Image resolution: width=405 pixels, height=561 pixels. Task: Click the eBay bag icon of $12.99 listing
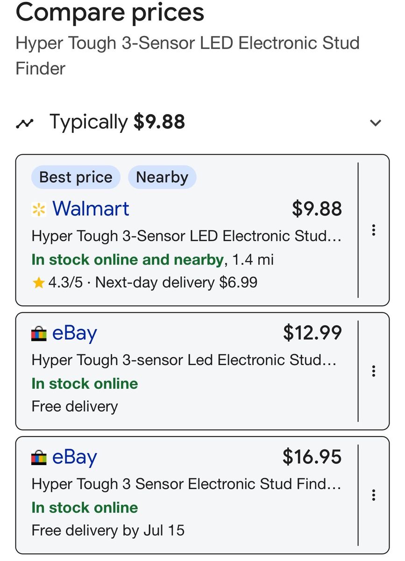click(39, 335)
